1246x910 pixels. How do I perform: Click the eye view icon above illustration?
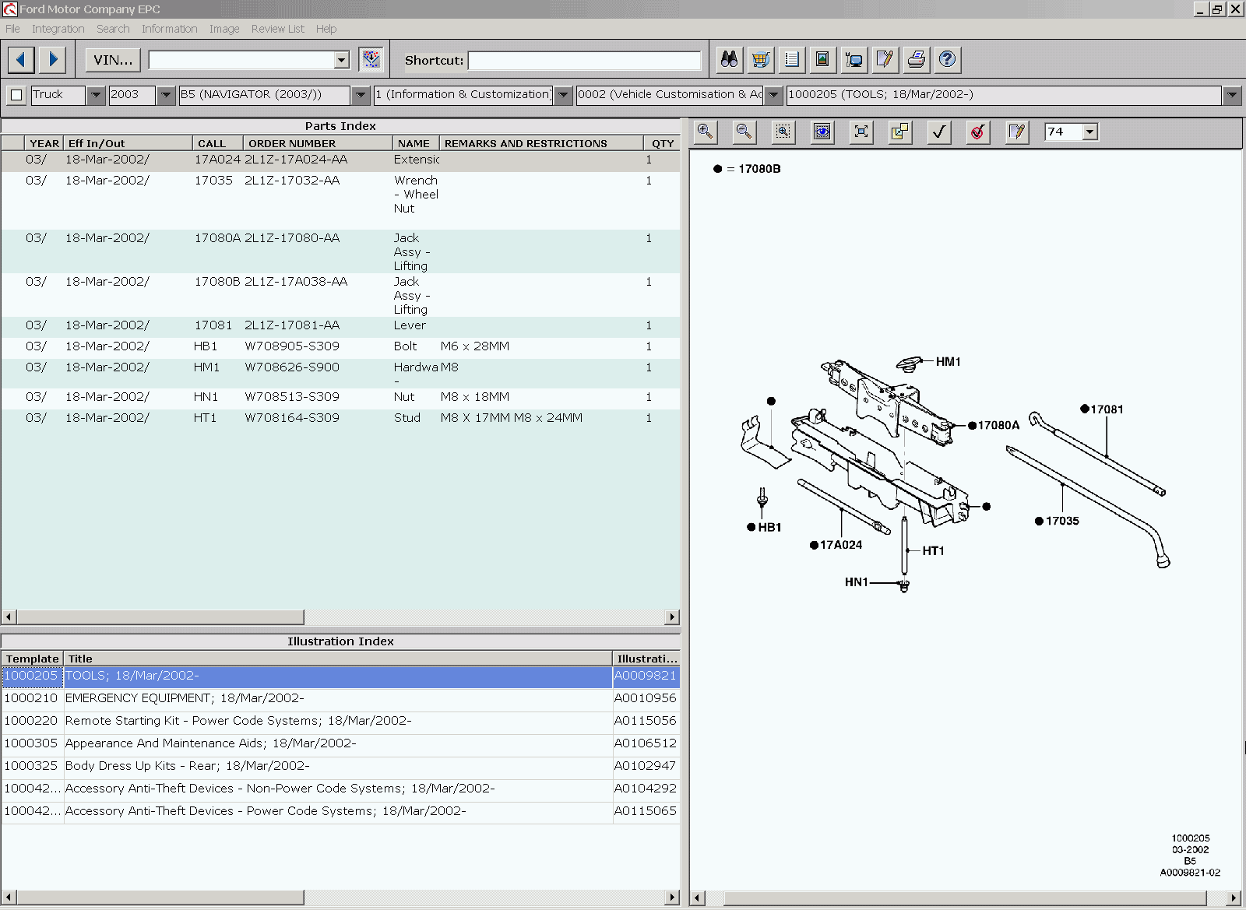point(822,132)
